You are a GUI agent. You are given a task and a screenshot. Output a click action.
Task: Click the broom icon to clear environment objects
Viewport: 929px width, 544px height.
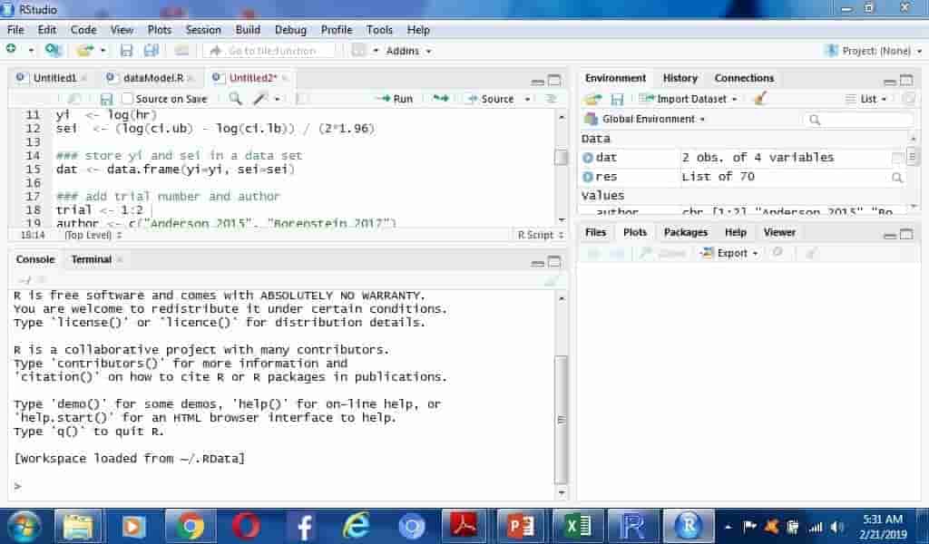click(x=760, y=99)
